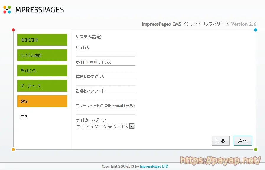The width and height of the screenshot is (265, 170).
Task: Click the 管理者ログイン名 text field
Action: tap(105, 82)
